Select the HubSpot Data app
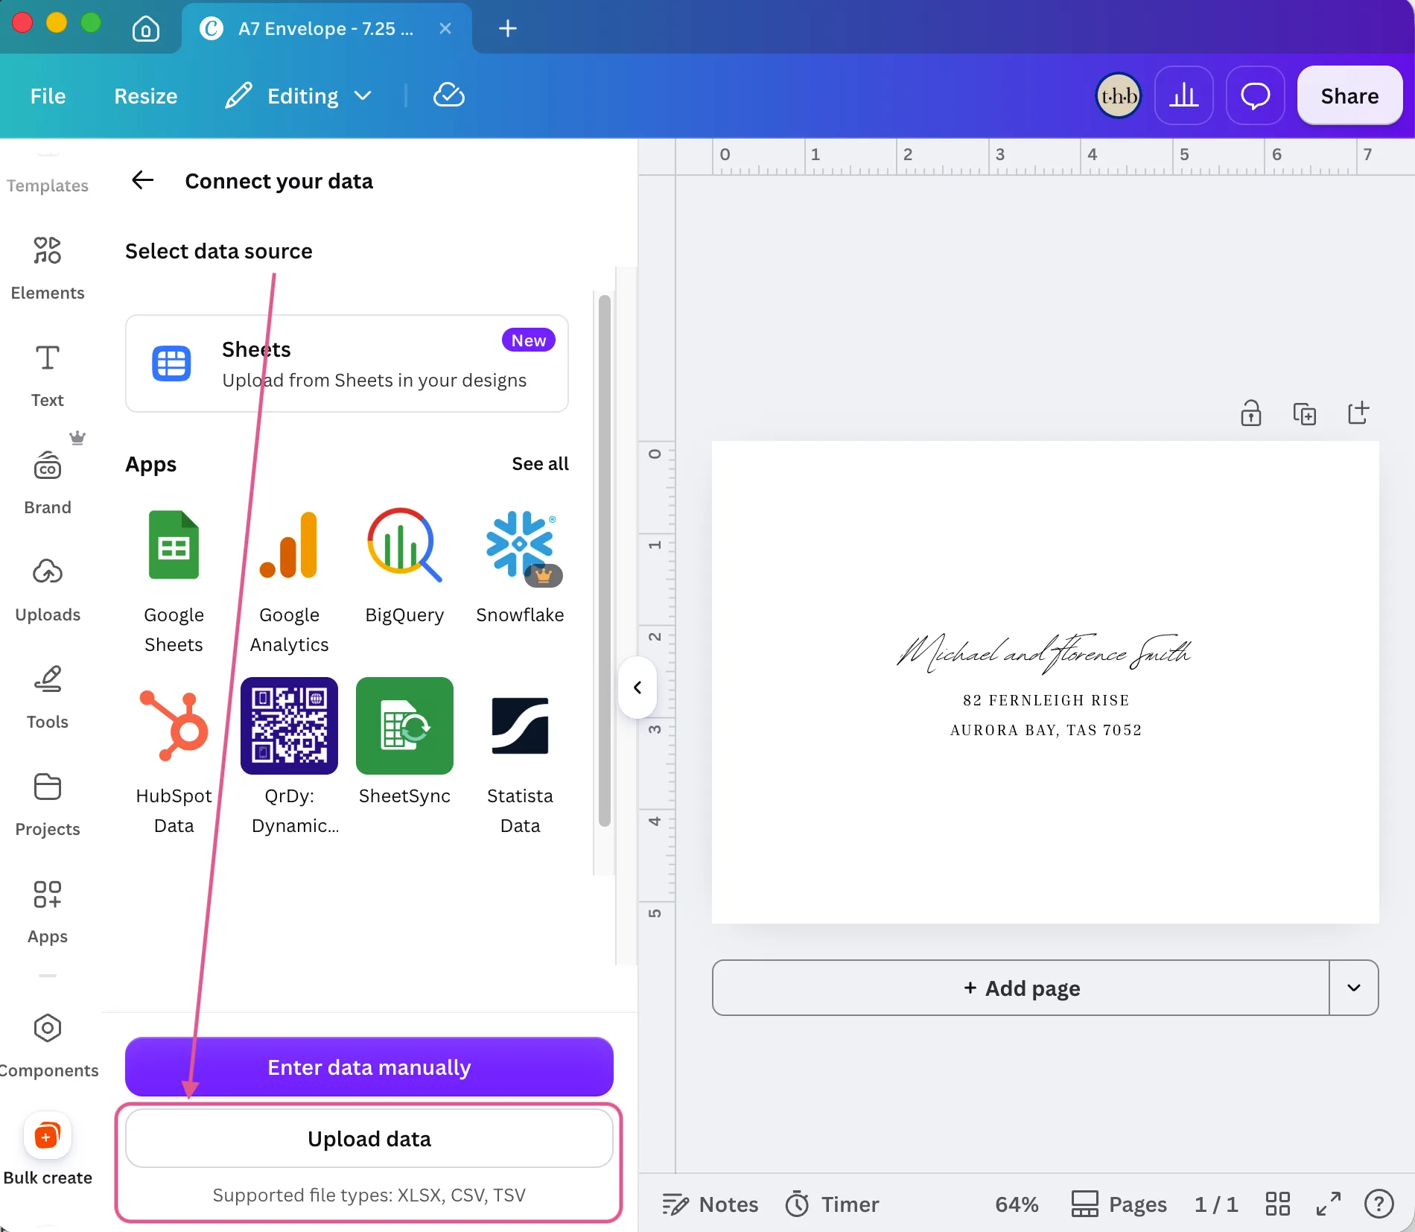The height and width of the screenshot is (1232, 1415). (x=174, y=757)
